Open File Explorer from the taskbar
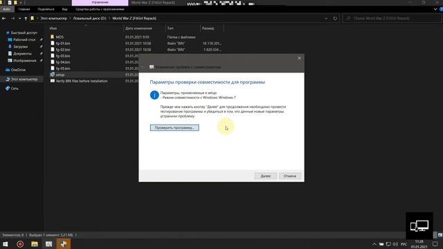Image resolution: width=443 pixels, height=249 pixels. coord(35,244)
